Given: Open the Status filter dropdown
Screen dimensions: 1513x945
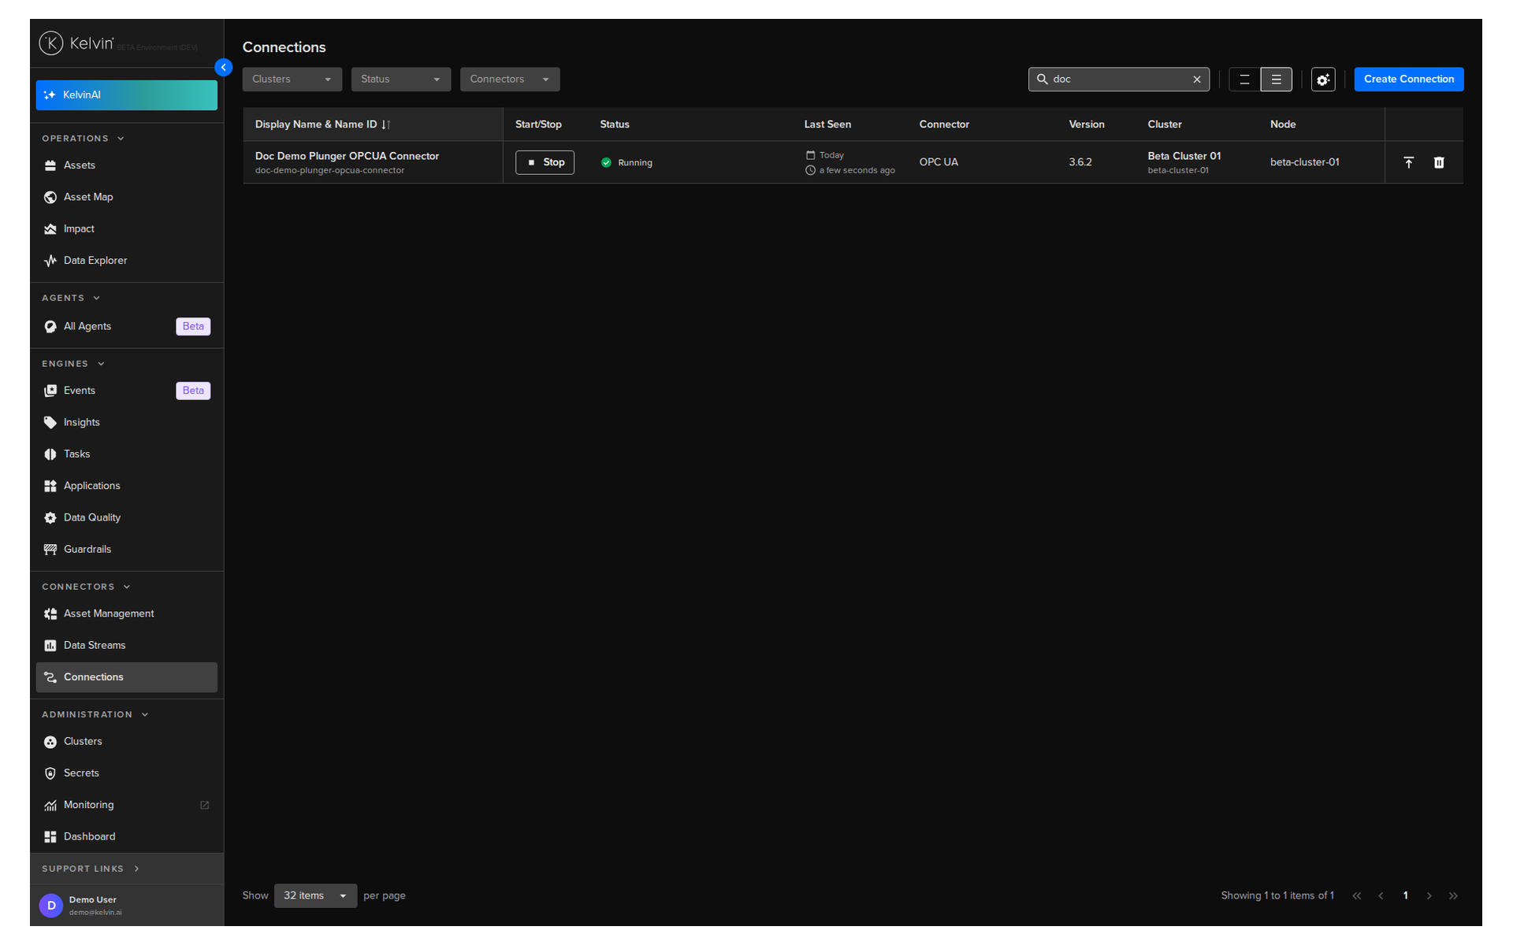Looking at the screenshot, I should (401, 80).
